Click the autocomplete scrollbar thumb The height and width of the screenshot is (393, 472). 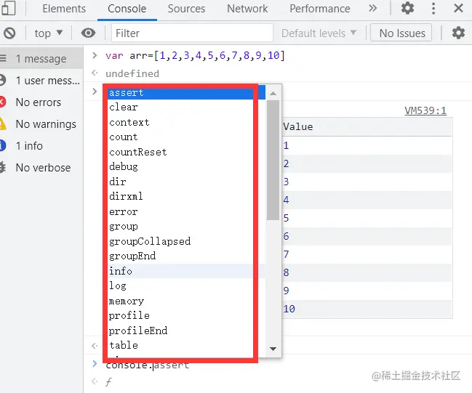click(x=273, y=160)
